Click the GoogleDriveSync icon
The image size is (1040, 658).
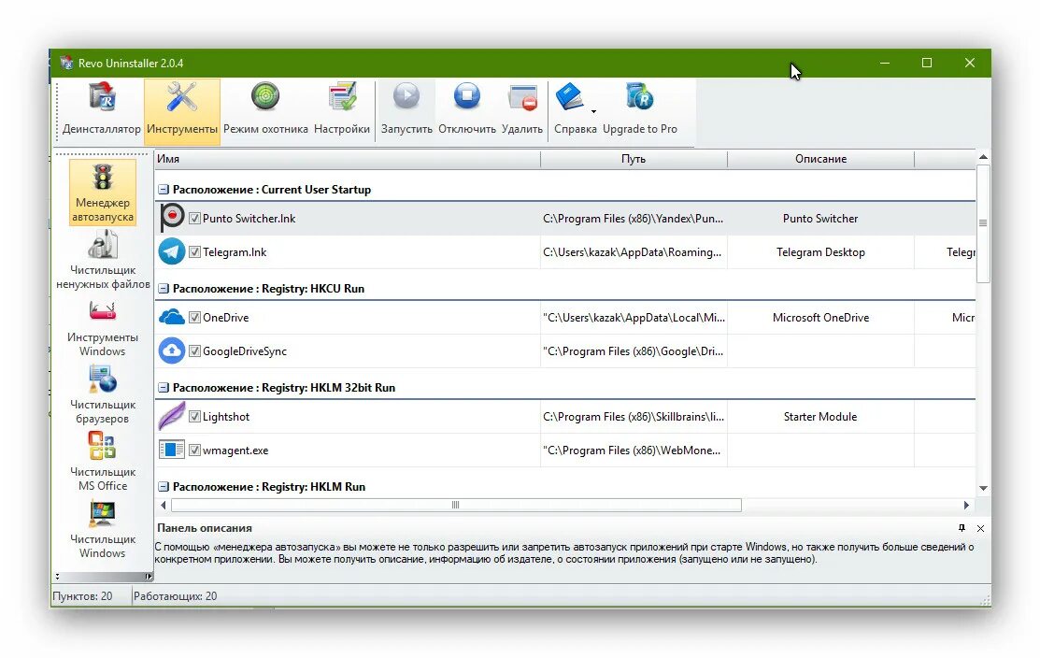click(x=172, y=350)
